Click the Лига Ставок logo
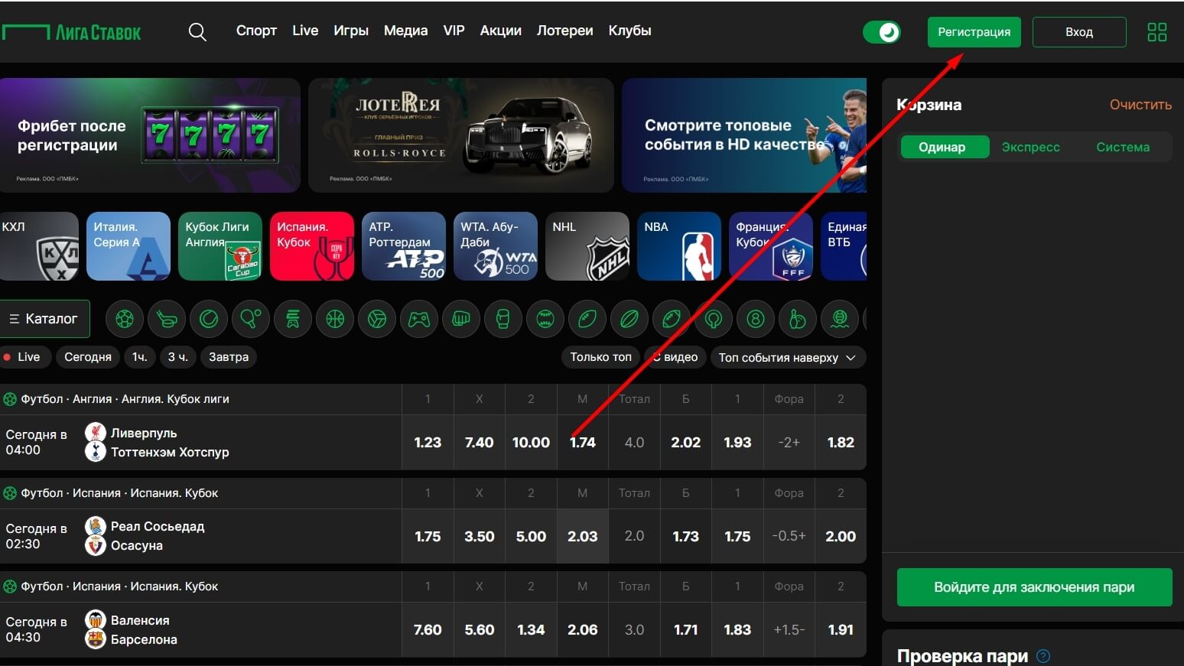Image resolution: width=1184 pixels, height=666 pixels. pos(71,32)
